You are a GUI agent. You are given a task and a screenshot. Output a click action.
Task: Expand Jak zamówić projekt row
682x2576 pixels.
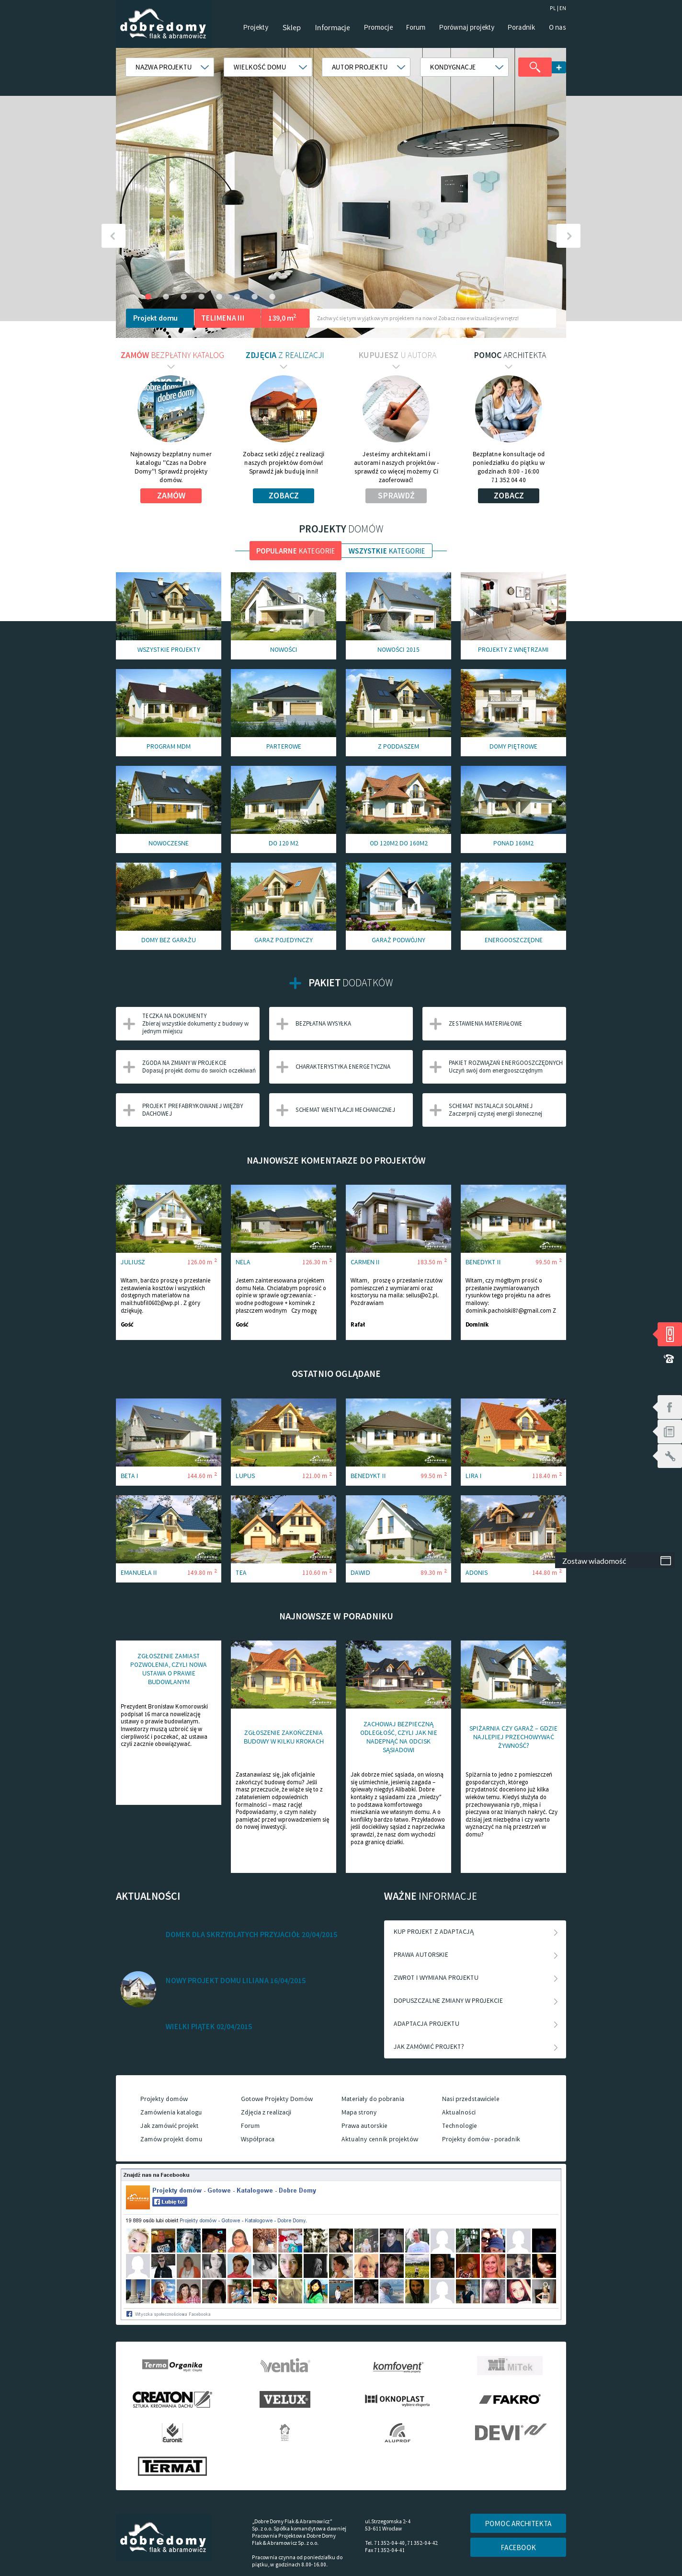coord(475,2046)
